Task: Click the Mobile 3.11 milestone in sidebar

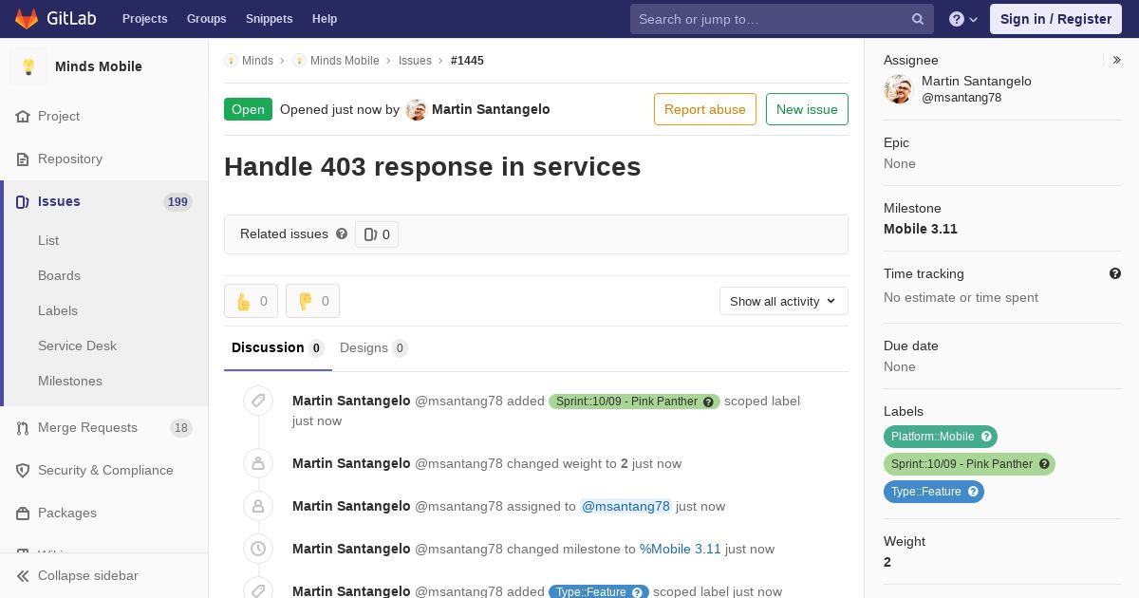Action: coord(921,229)
